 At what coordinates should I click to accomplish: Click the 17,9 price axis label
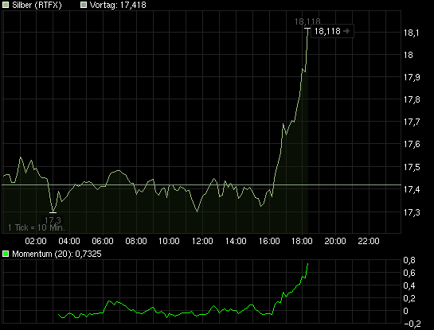(x=412, y=77)
